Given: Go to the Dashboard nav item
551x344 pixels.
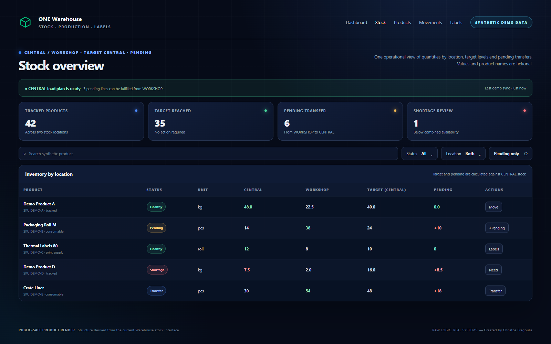Looking at the screenshot, I should click(356, 23).
